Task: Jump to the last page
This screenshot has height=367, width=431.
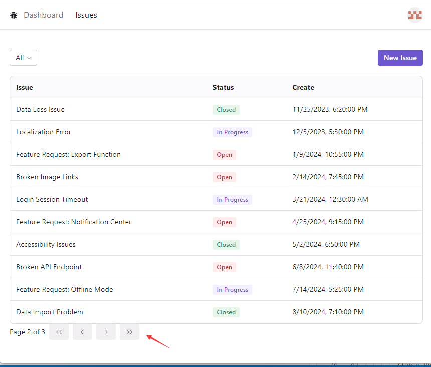Action: [x=129, y=332]
